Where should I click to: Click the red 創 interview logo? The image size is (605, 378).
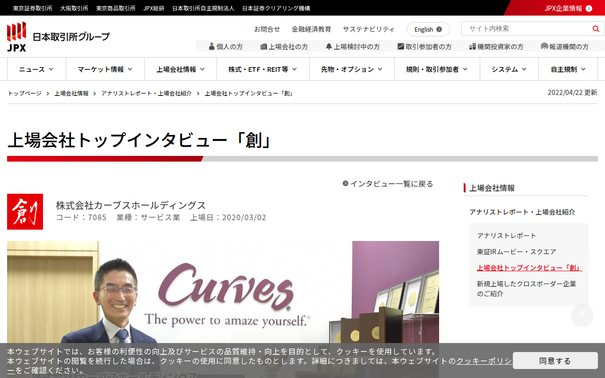click(x=25, y=212)
